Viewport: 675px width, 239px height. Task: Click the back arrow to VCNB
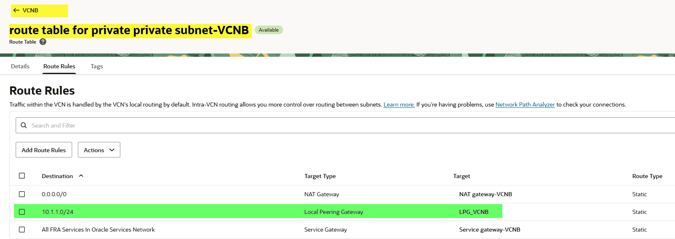[16, 10]
